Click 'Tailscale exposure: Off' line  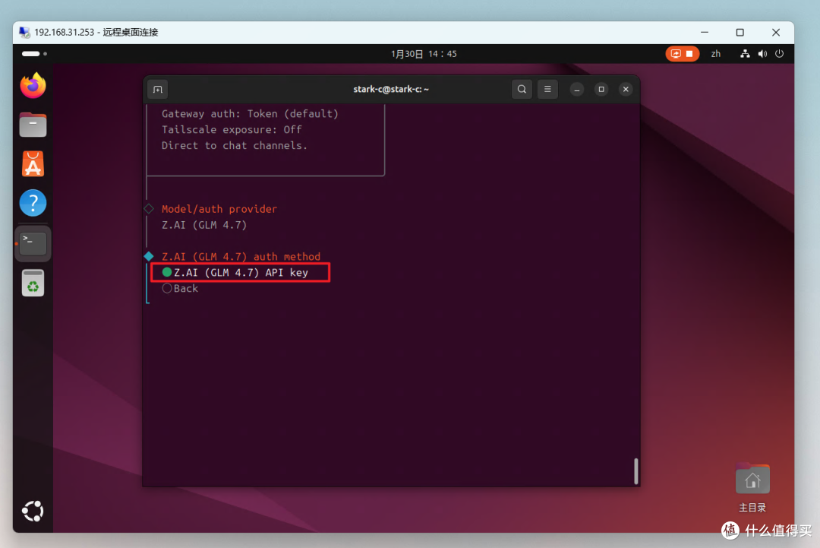pos(231,129)
